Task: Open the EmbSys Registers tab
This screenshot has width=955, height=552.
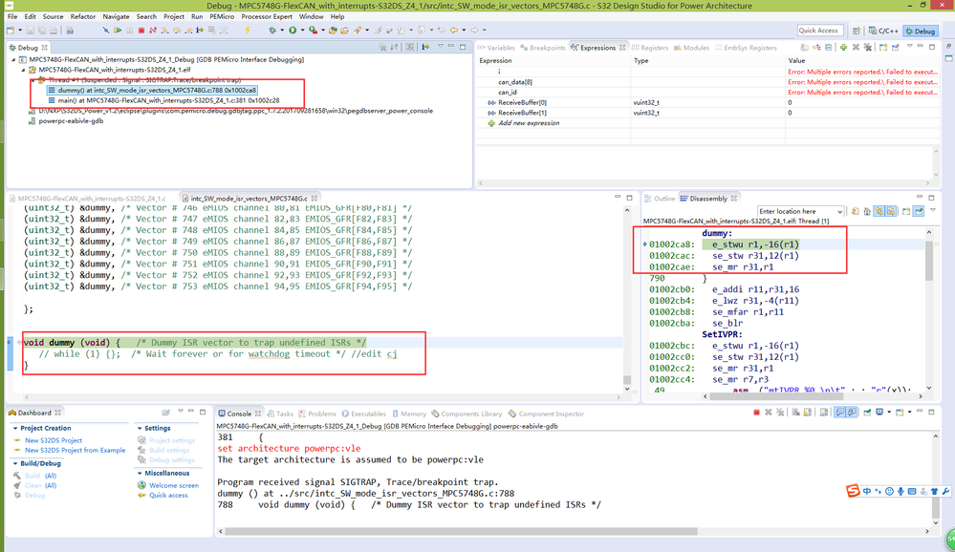Action: coord(746,48)
